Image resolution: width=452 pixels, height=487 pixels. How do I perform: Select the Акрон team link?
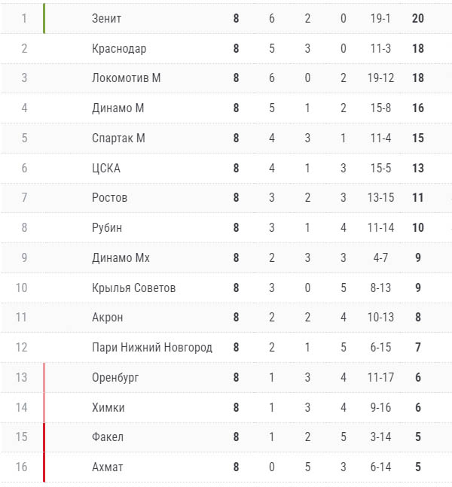click(107, 318)
